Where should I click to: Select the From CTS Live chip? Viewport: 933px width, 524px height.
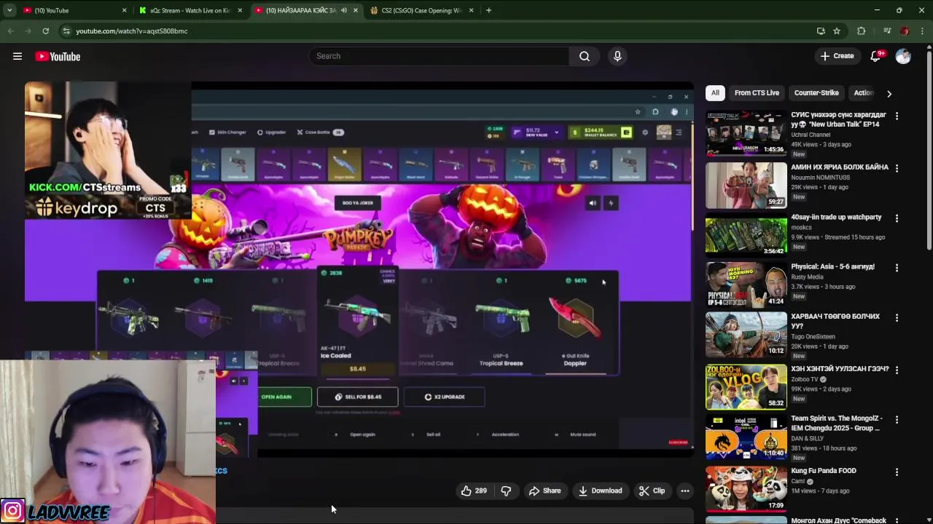coord(757,92)
